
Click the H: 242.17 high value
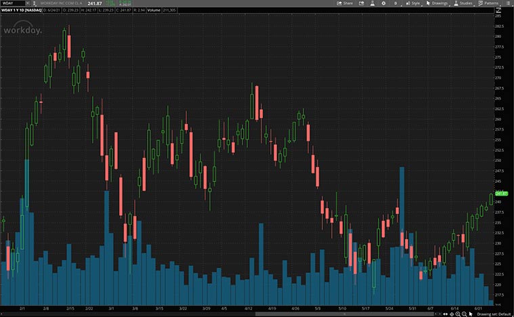89,10
